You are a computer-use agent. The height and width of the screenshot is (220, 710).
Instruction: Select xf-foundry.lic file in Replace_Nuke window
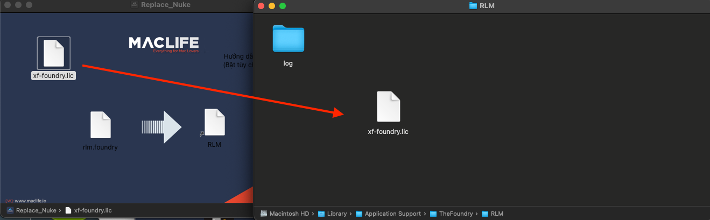click(x=53, y=54)
